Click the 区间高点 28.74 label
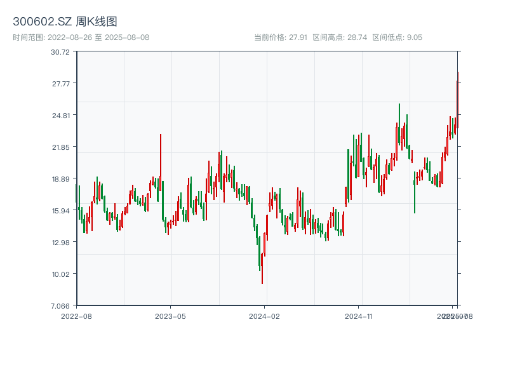This screenshot has width=508, height=381. coord(340,37)
